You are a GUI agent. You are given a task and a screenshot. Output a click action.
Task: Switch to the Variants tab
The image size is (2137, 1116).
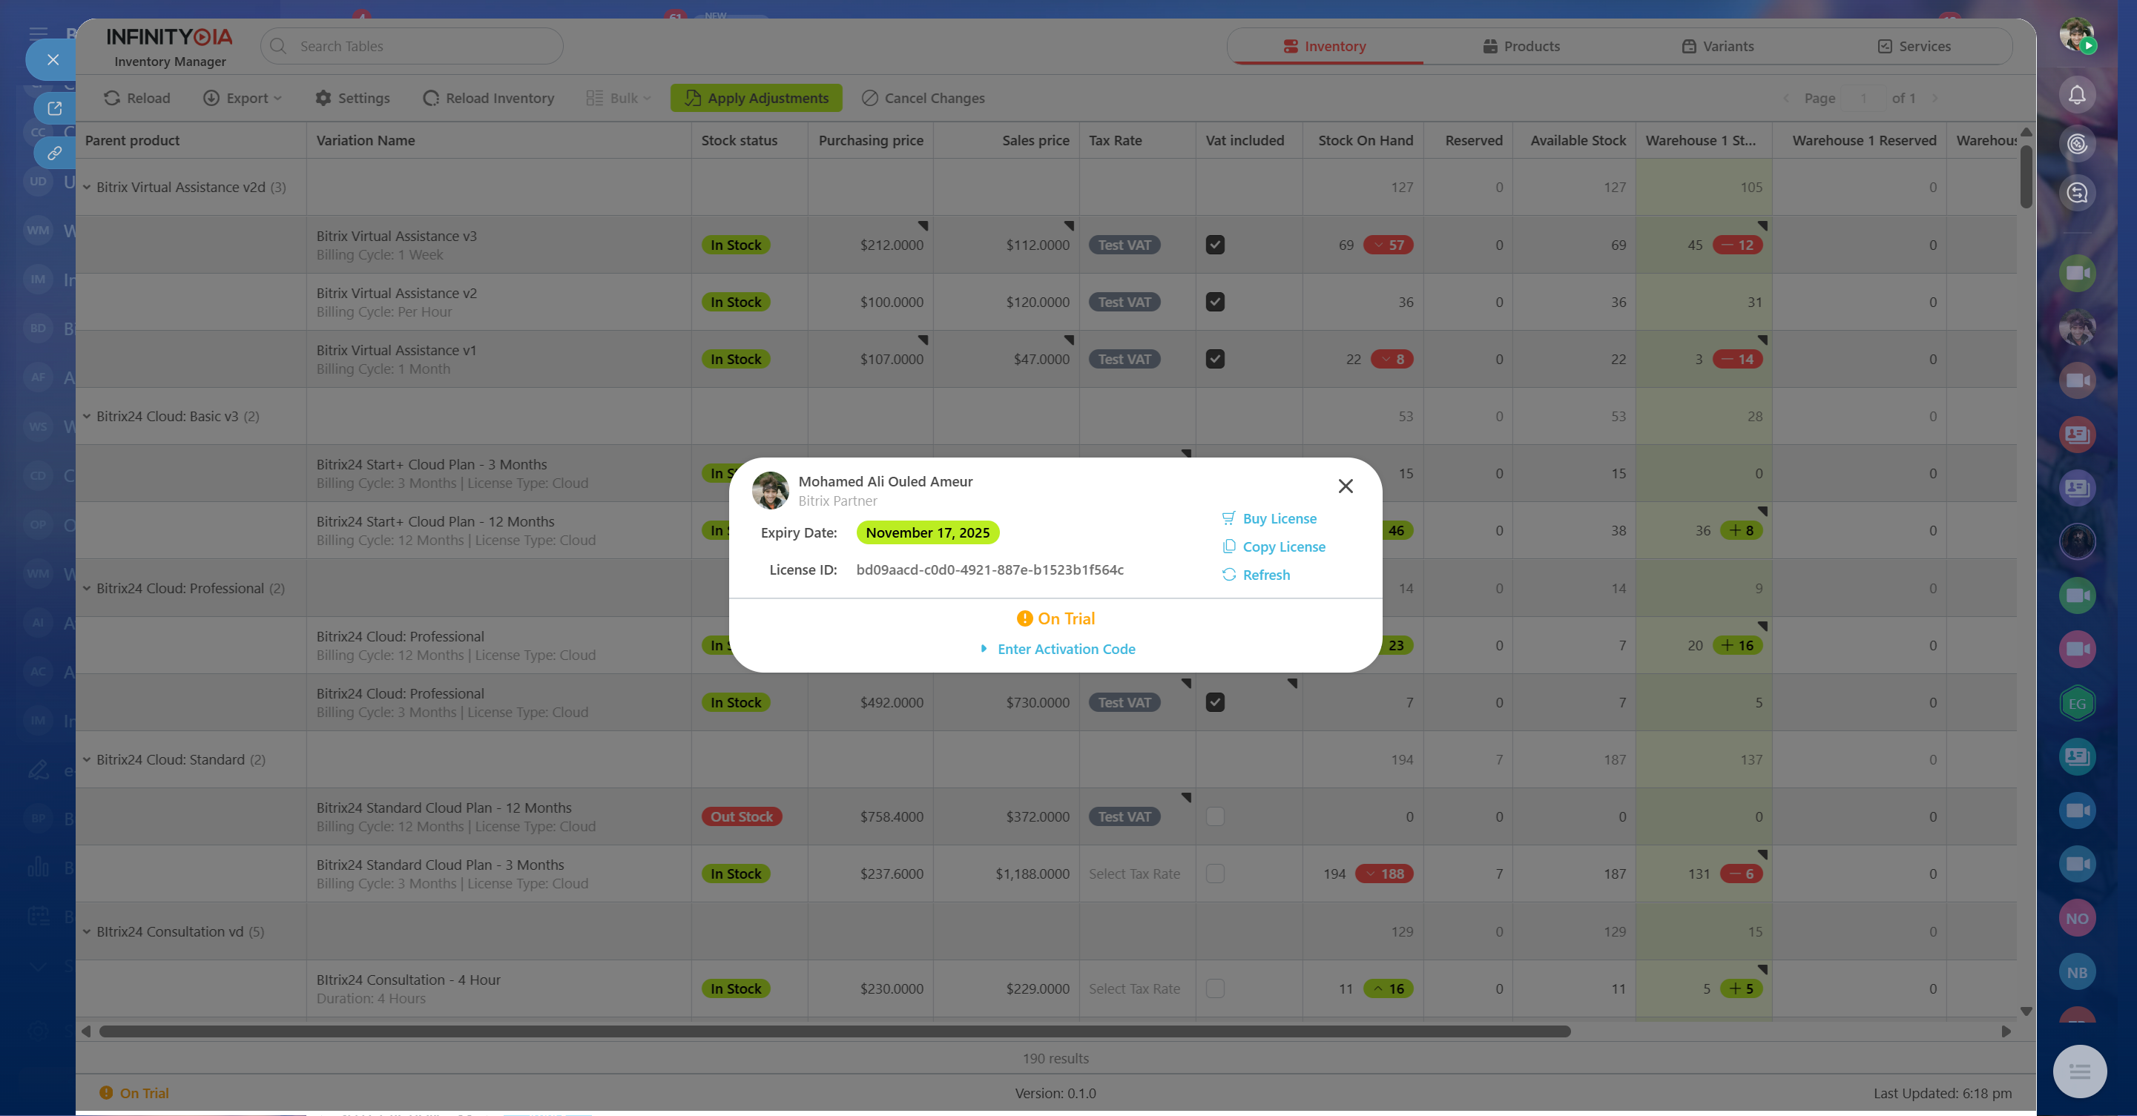[1717, 47]
